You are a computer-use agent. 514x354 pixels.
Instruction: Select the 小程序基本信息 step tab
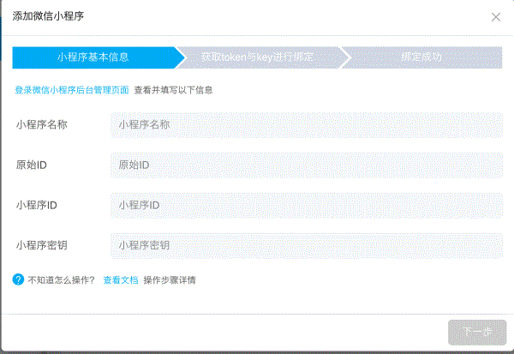tap(93, 57)
